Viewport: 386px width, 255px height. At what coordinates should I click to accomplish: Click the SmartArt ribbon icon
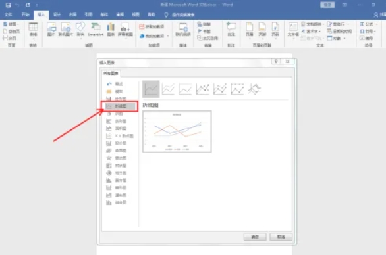(x=96, y=30)
